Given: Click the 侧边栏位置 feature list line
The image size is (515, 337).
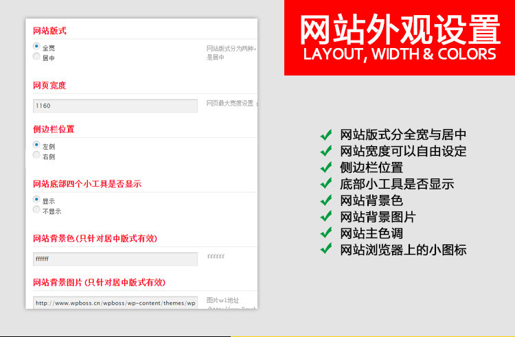Looking at the screenshot, I should tap(371, 167).
